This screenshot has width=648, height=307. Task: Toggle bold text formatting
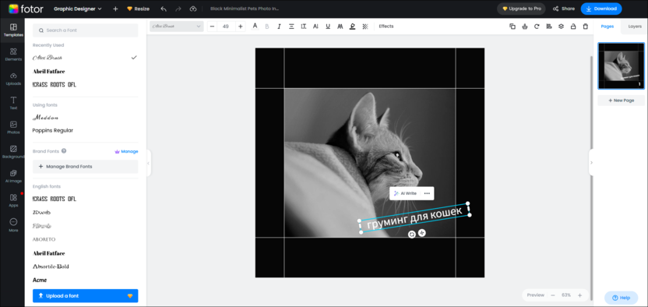point(266,26)
